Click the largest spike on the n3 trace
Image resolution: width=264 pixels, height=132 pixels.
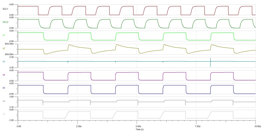210,62
